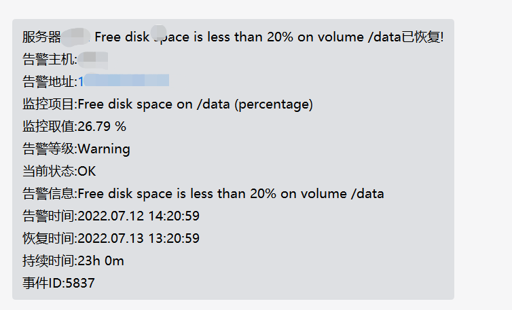This screenshot has height=310, width=512.
Task: Click the 事件ID label
Action: click(x=42, y=283)
